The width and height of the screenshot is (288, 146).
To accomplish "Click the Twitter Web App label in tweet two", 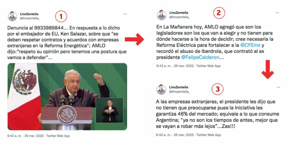I will click(208, 66).
